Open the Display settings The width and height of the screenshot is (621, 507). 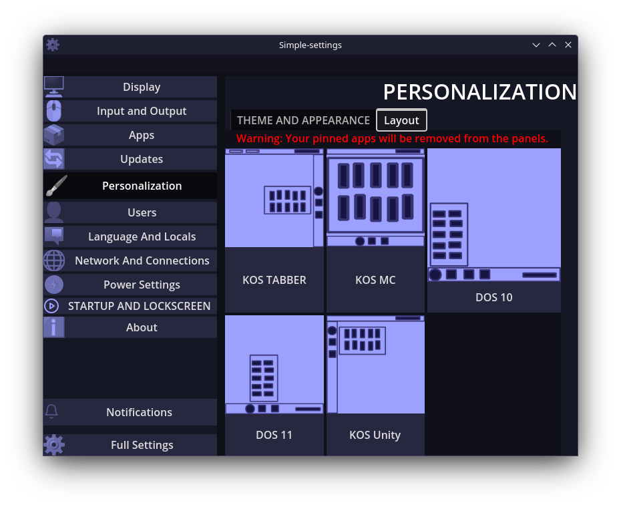pos(130,87)
